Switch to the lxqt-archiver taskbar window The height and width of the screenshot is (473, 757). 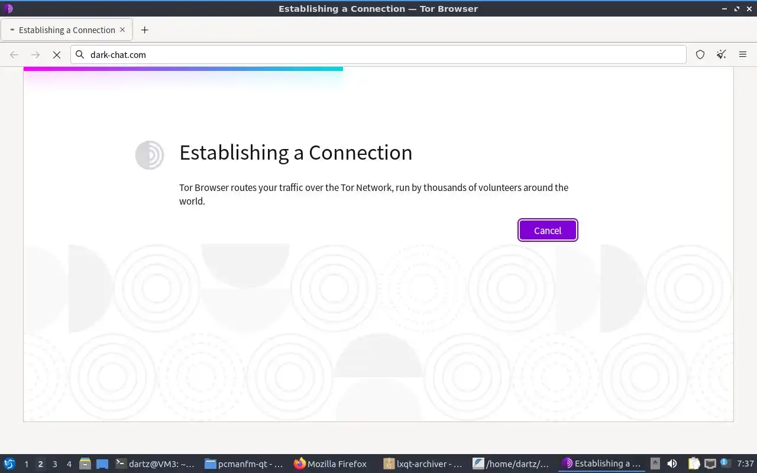423,464
